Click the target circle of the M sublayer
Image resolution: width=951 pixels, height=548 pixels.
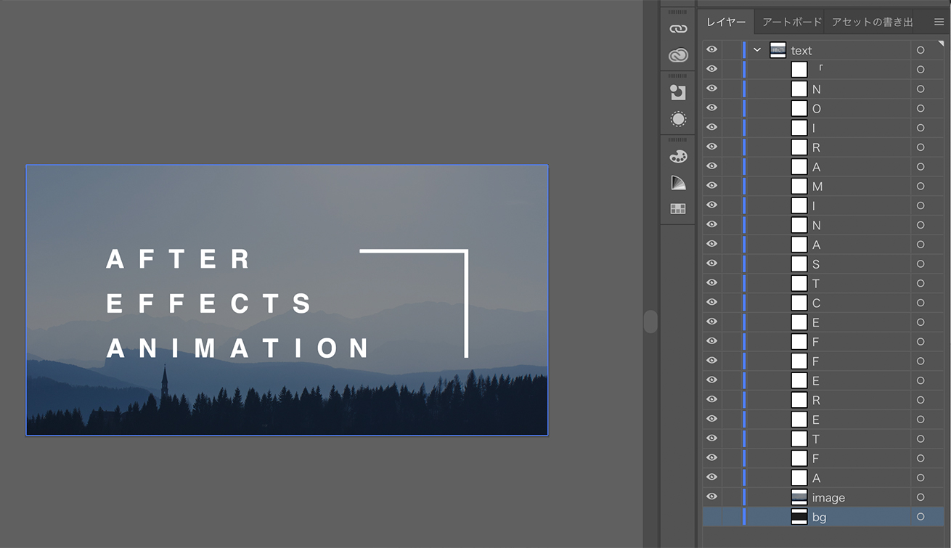921,187
